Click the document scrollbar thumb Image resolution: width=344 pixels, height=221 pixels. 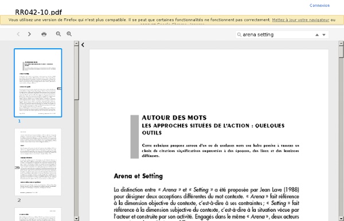[341, 52]
